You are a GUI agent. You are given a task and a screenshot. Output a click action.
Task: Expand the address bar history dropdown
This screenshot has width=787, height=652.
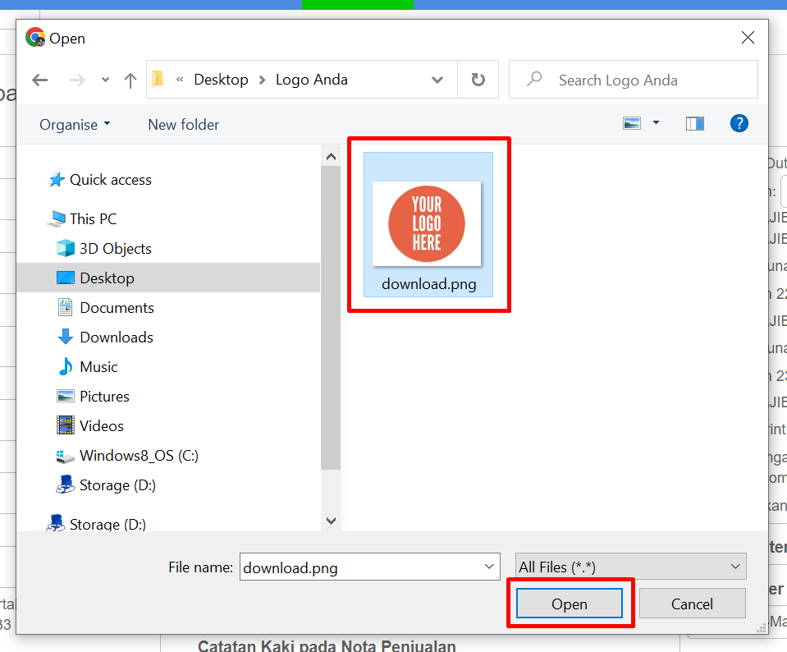click(437, 80)
